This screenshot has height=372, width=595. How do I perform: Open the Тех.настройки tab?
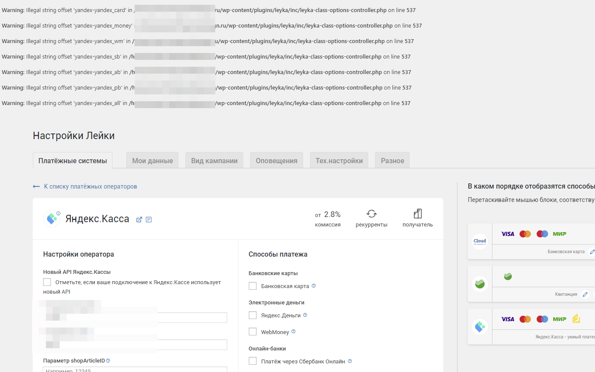pyautogui.click(x=339, y=160)
